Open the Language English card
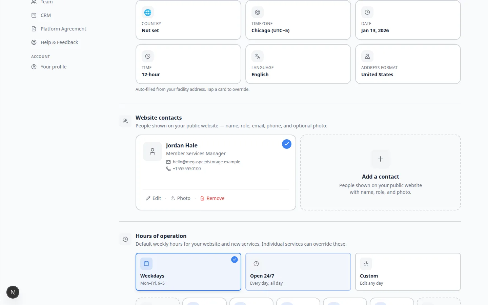Image resolution: width=488 pixels, height=305 pixels. pos(298,64)
